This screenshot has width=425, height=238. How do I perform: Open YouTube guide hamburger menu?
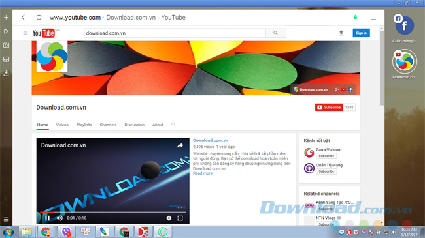(25, 33)
